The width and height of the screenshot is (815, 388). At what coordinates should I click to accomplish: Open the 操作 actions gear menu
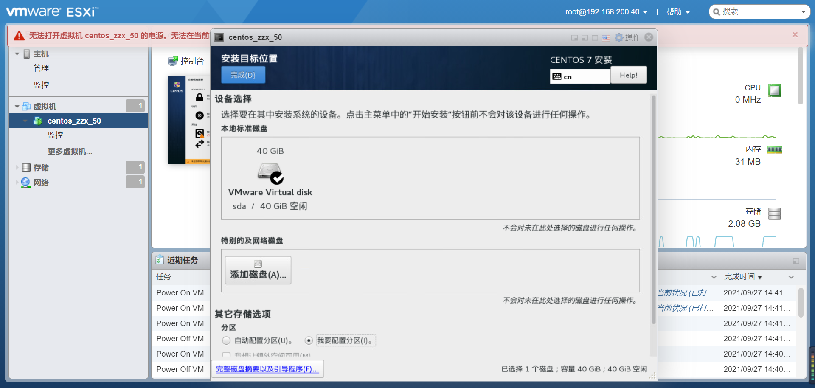point(628,37)
